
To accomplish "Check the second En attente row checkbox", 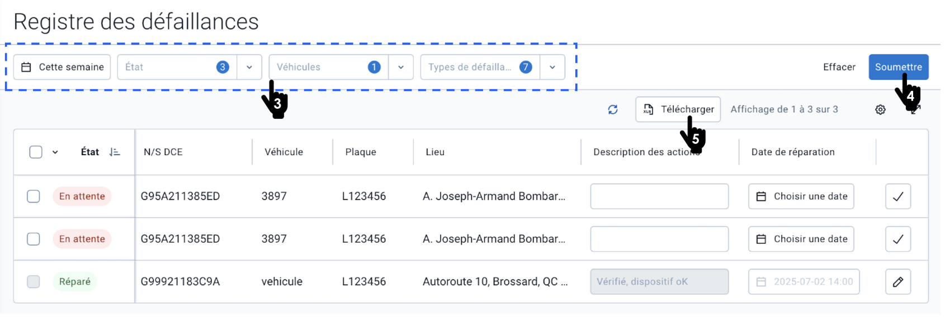I will 34,239.
